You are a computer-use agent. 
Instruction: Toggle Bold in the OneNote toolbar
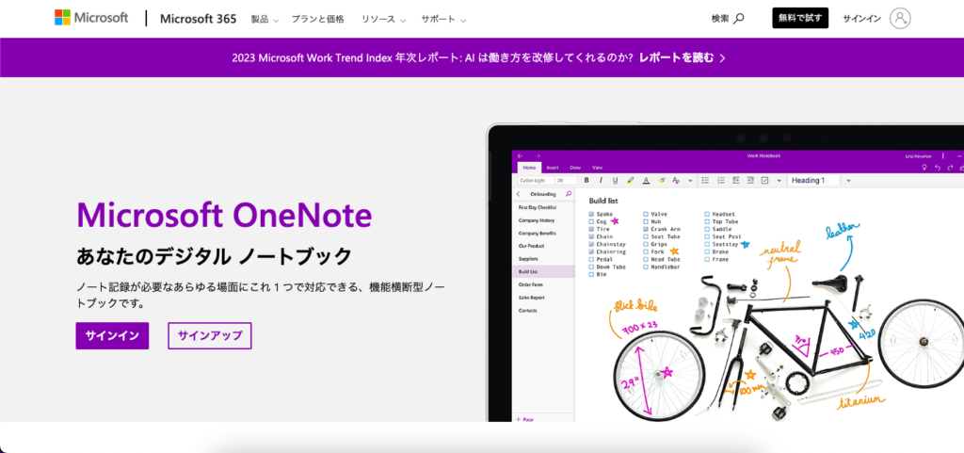coord(586,180)
